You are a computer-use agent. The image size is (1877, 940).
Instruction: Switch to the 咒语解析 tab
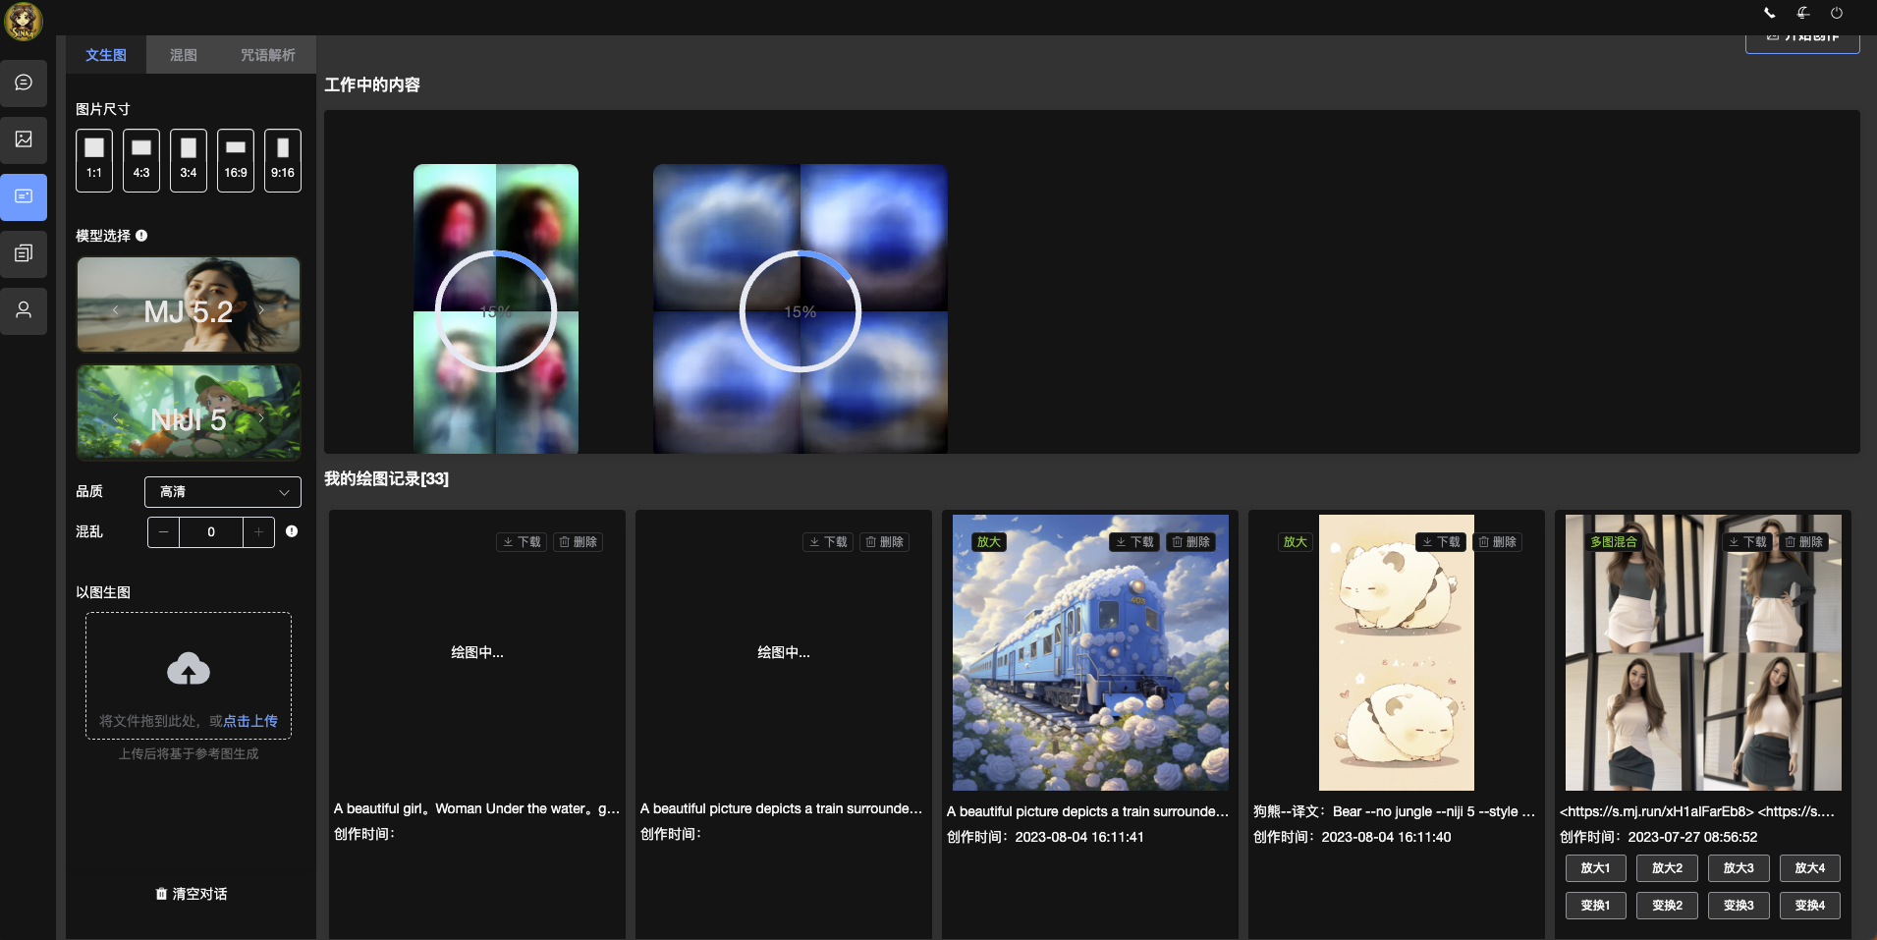click(265, 54)
